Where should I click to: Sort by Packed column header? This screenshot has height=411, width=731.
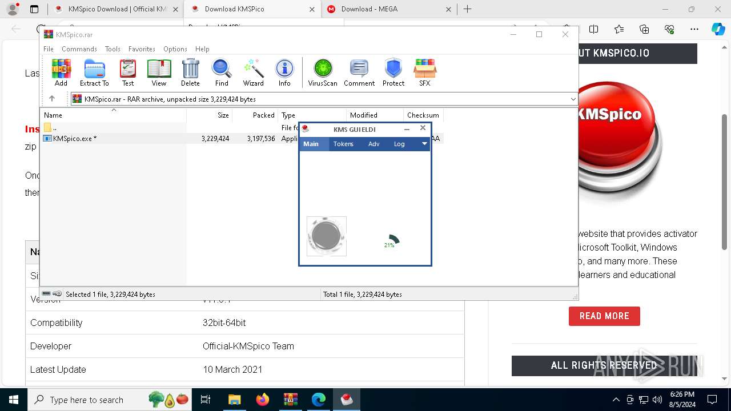pos(255,115)
